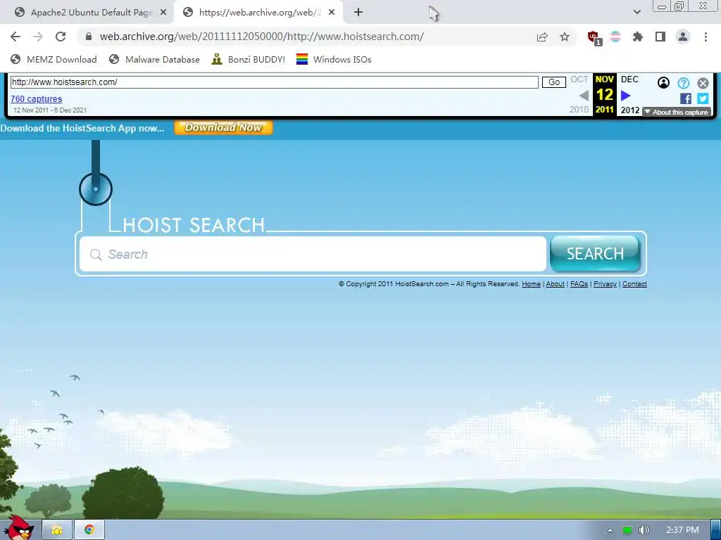Open the Extensions puzzle piece menu
Viewport: 721px width, 540px height.
pyautogui.click(x=637, y=37)
